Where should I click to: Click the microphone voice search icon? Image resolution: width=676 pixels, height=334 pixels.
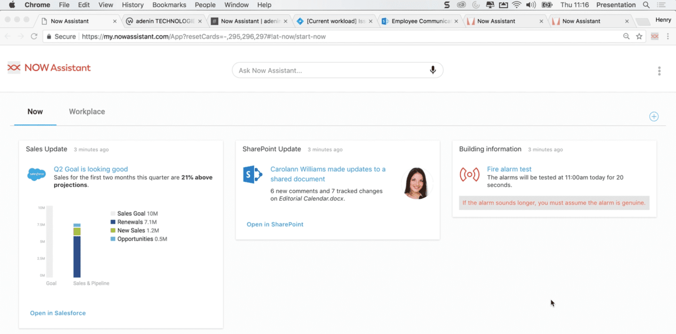click(x=433, y=70)
